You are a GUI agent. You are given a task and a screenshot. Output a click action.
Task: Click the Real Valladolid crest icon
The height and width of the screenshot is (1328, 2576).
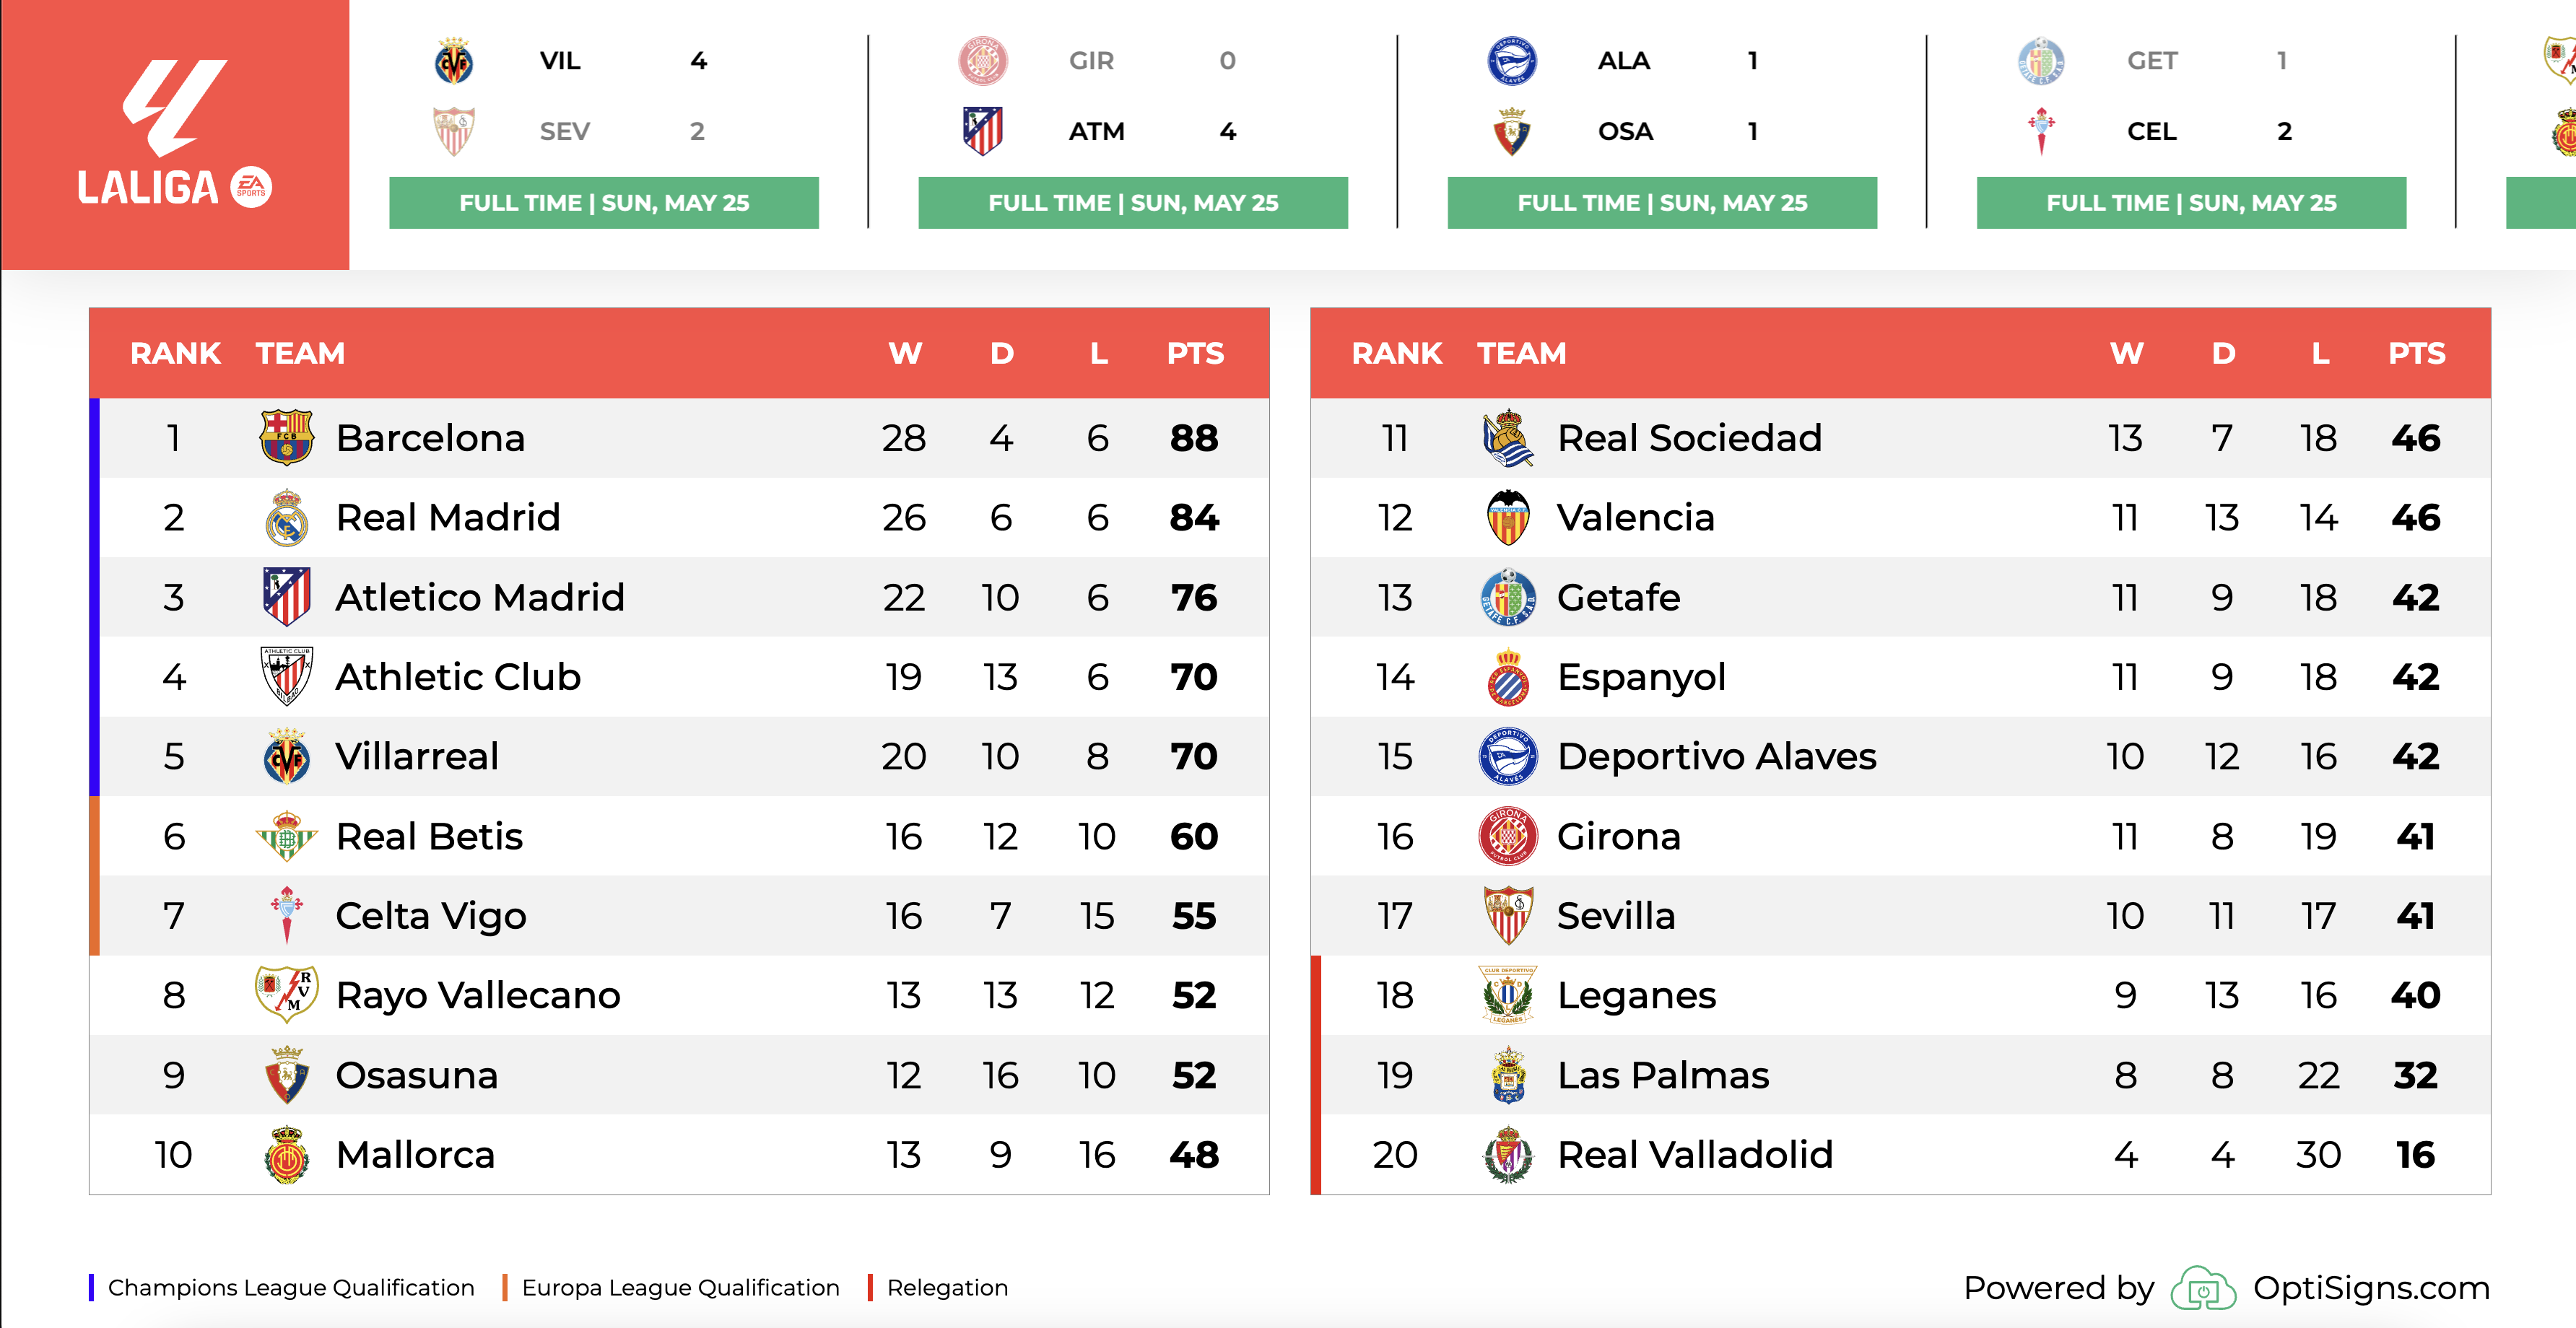(x=1508, y=1155)
